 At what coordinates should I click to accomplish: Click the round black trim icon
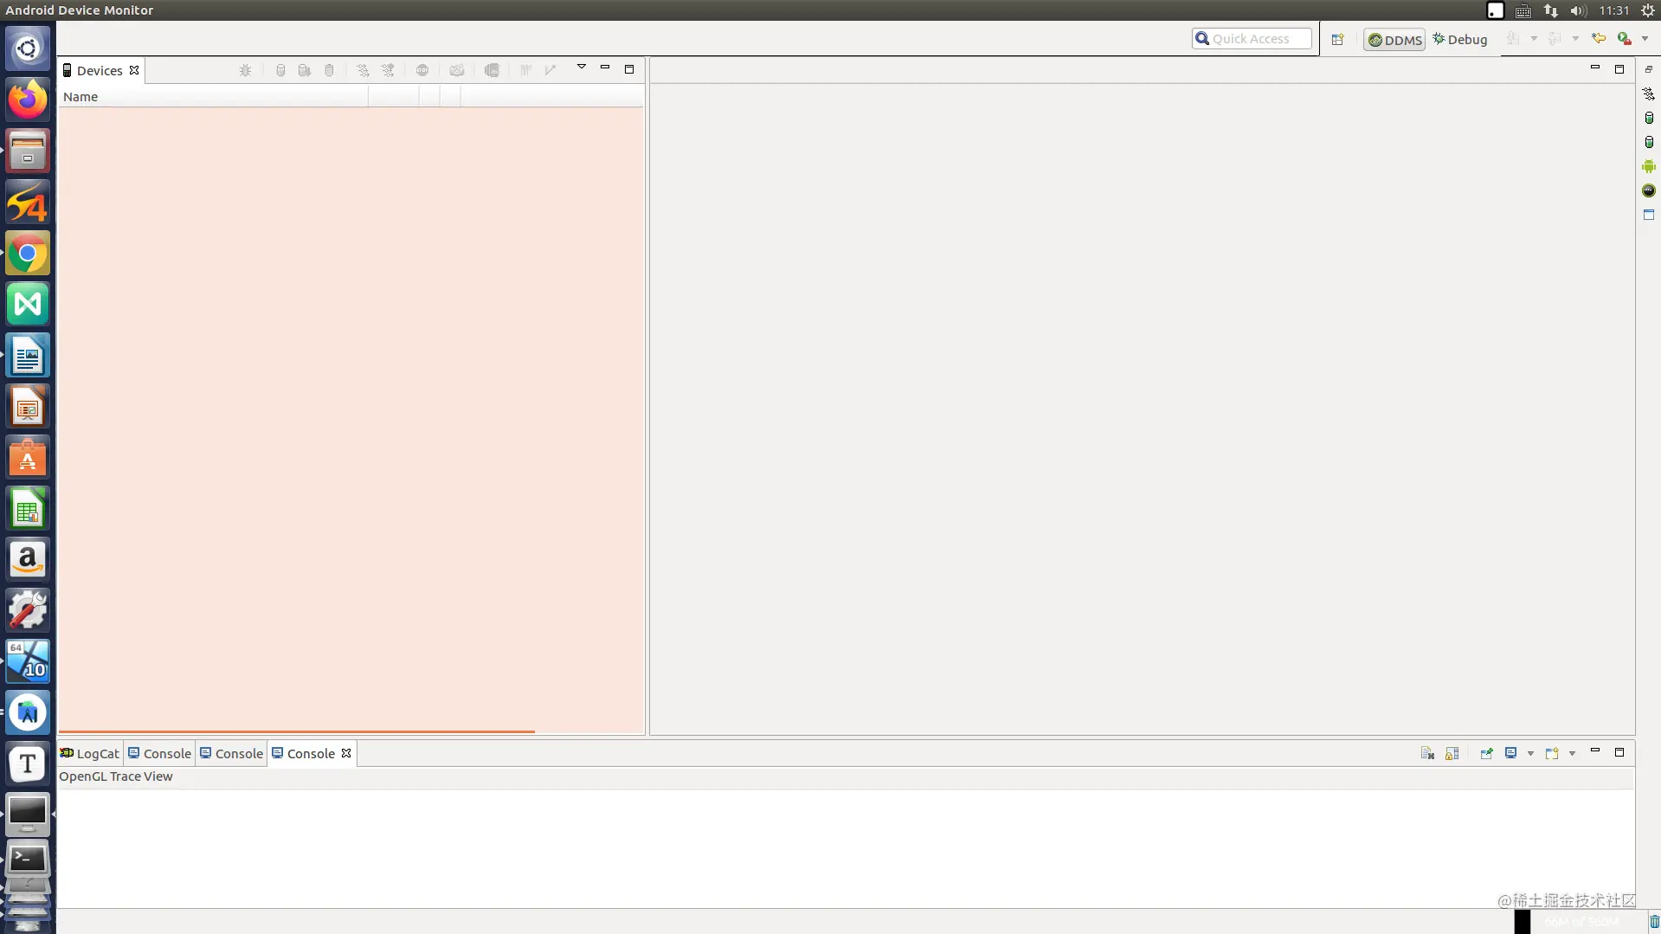[x=1649, y=190]
